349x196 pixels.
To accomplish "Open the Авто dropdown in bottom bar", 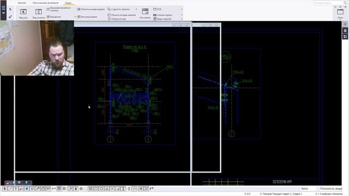I will click(x=309, y=188).
